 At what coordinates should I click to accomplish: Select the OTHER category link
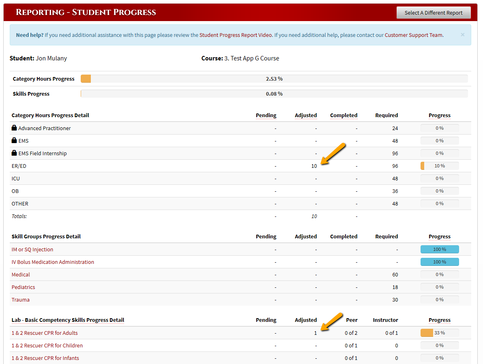(19, 203)
